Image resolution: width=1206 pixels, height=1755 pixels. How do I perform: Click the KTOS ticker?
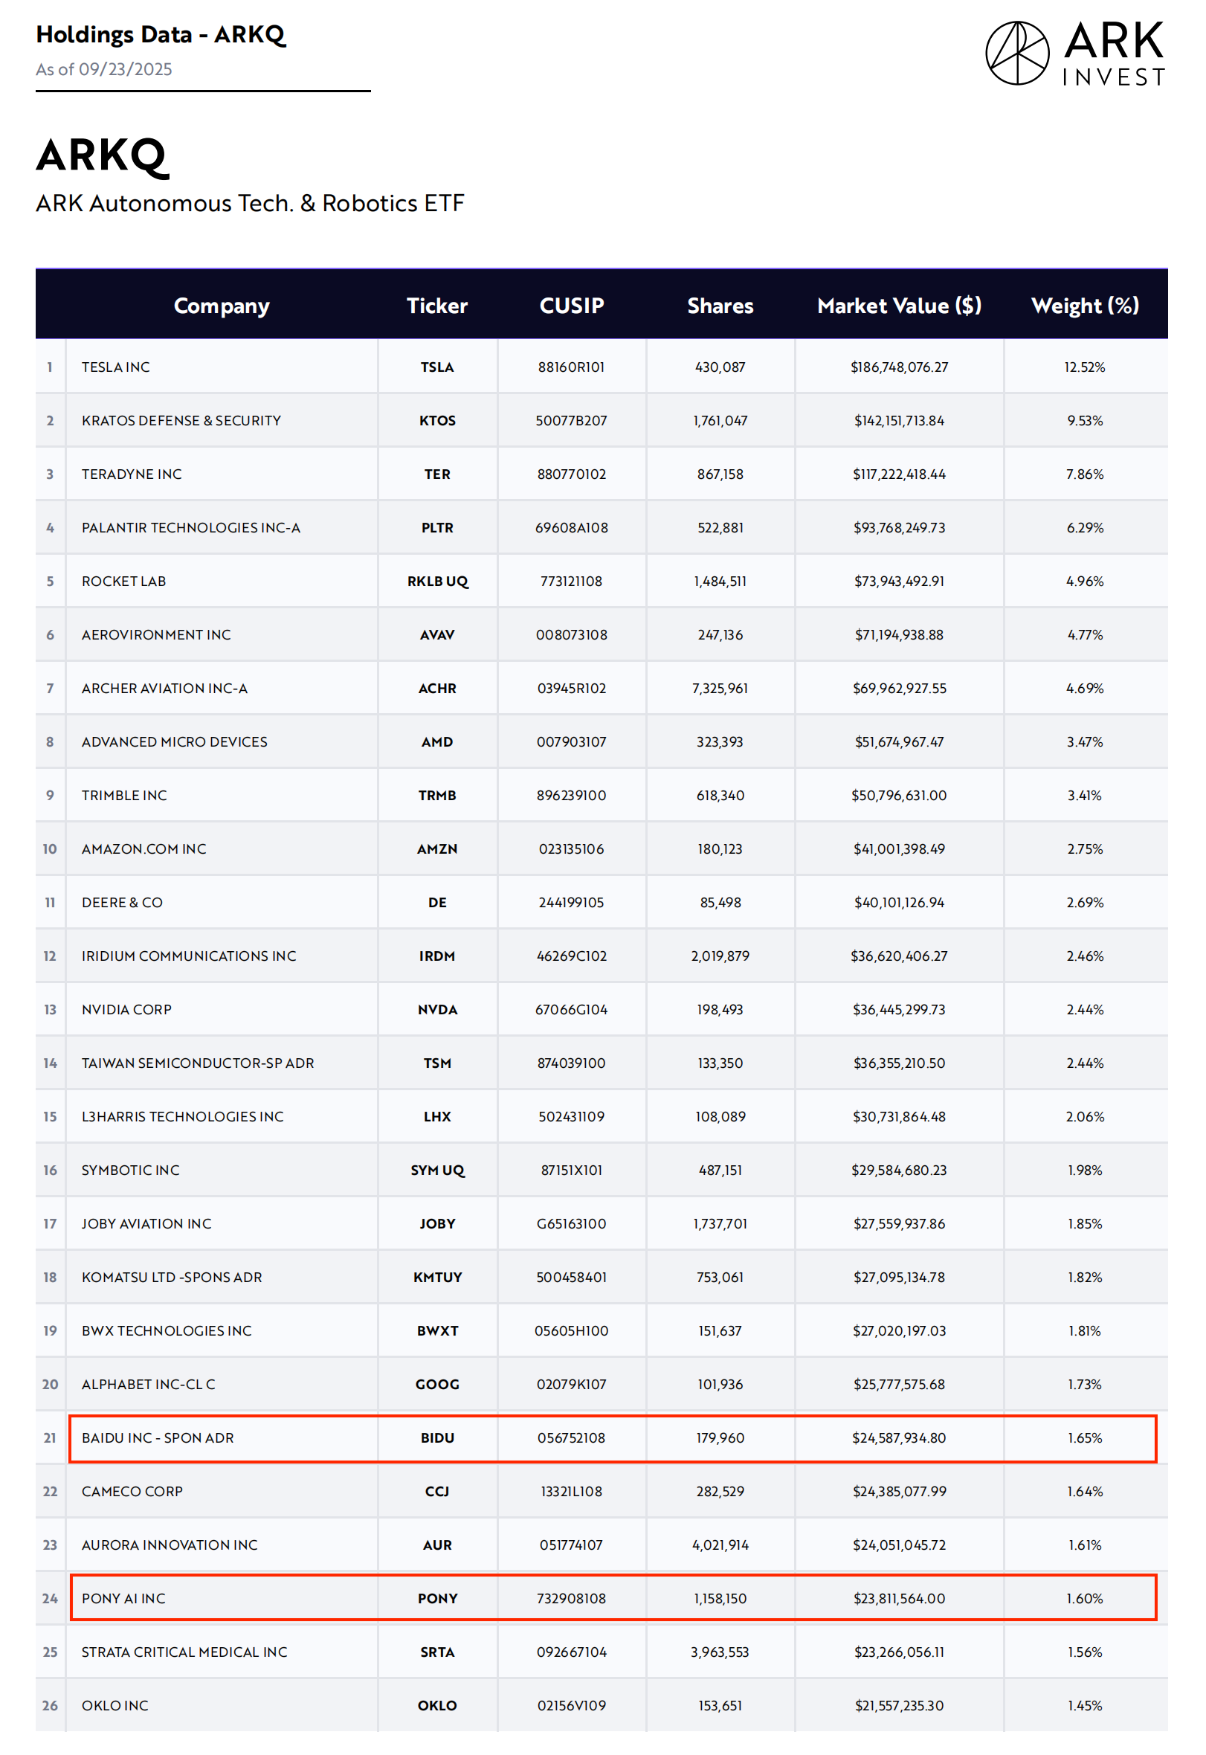tap(437, 421)
